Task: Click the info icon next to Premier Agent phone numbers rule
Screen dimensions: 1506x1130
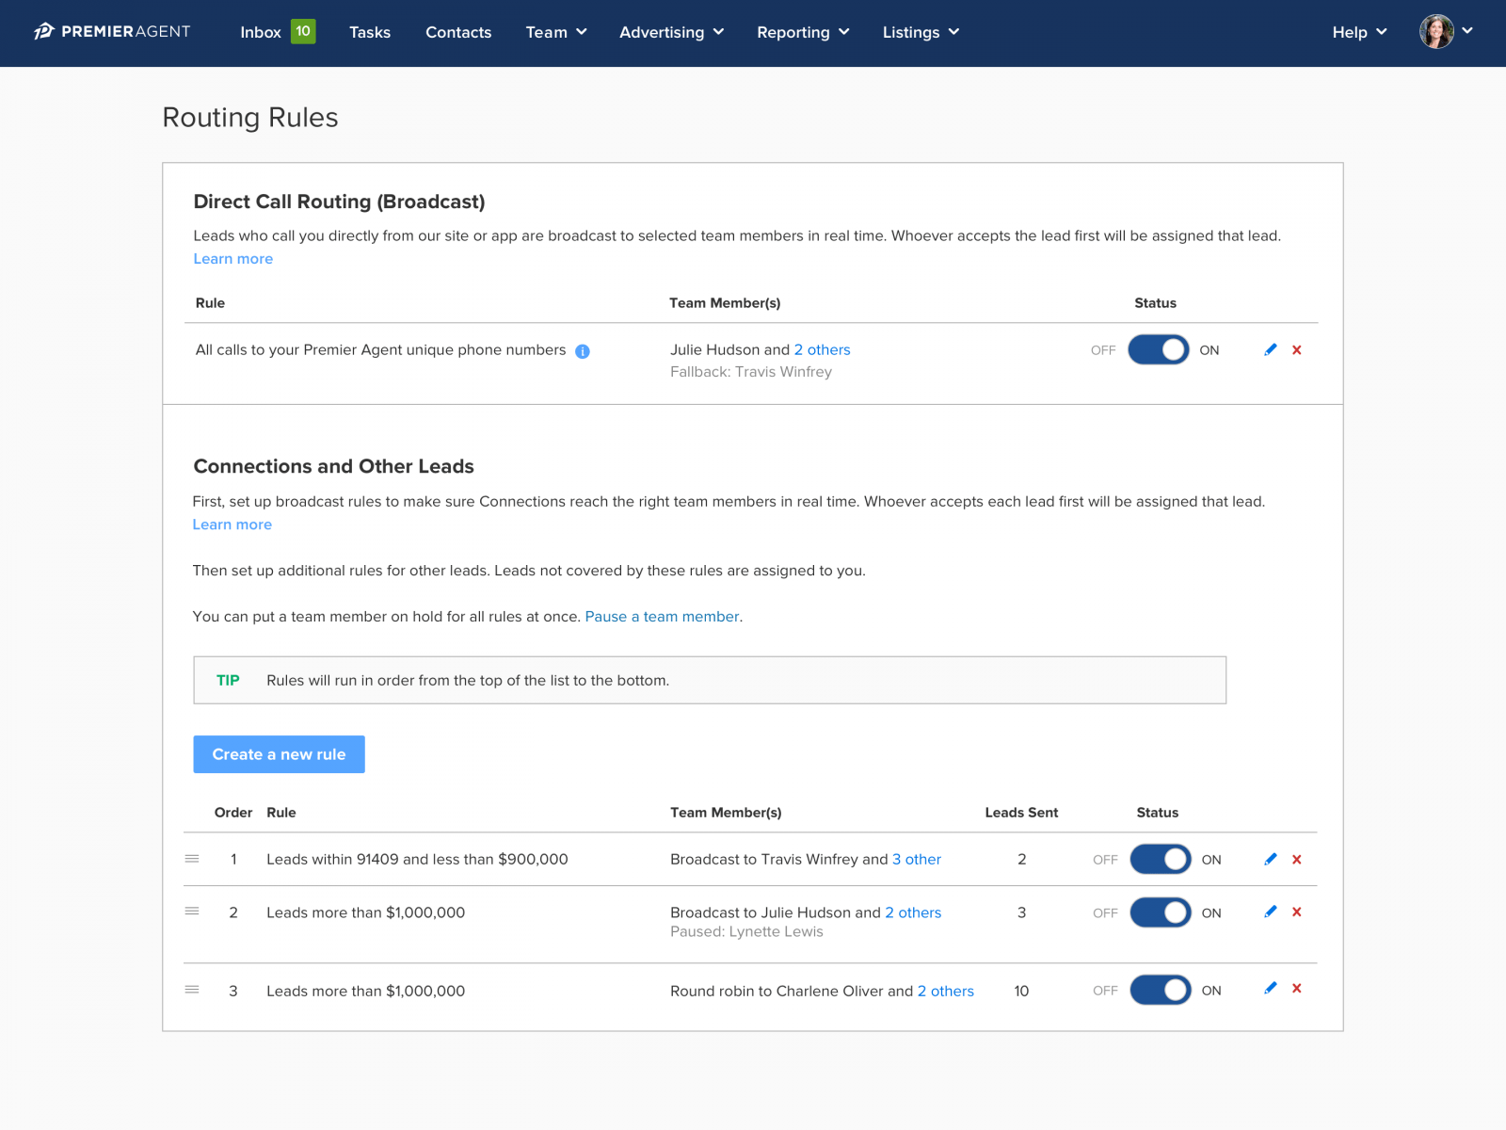Action: pyautogui.click(x=583, y=350)
